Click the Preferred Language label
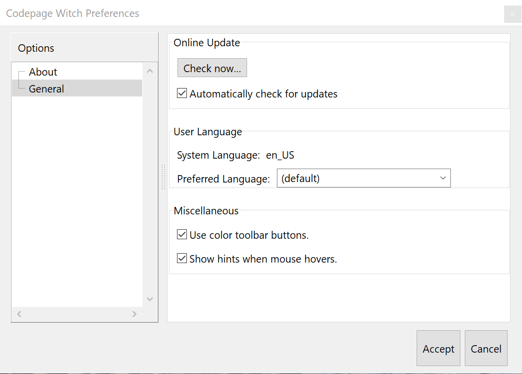The image size is (522, 374). pos(223,179)
